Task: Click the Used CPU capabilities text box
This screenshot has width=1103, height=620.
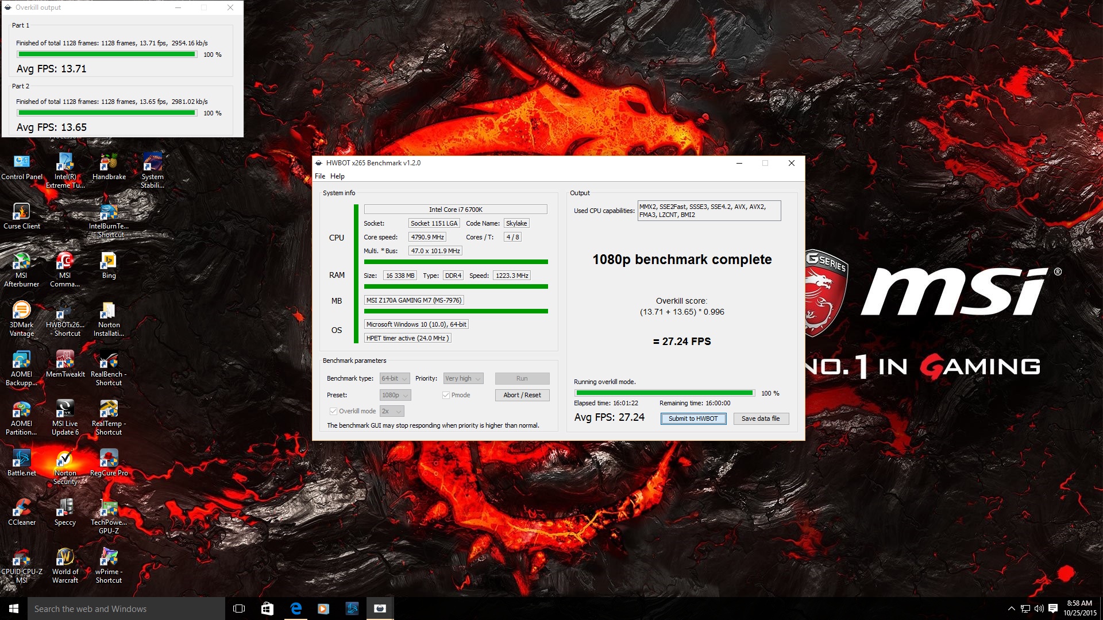Action: point(709,211)
